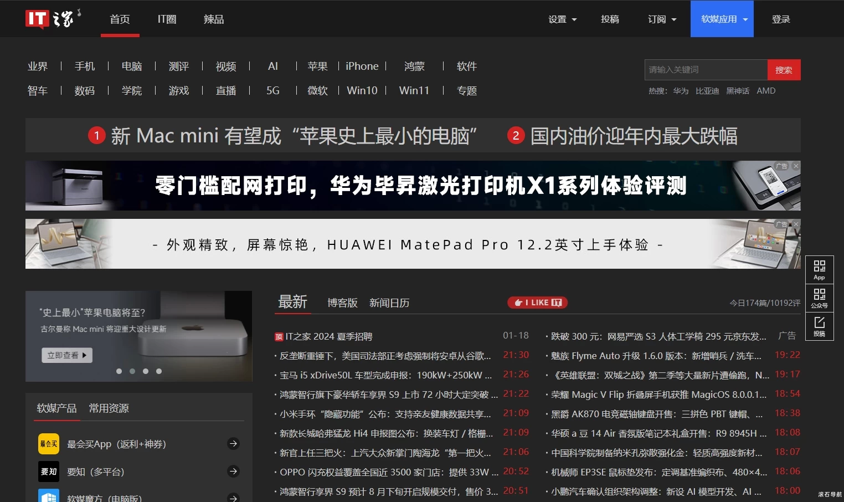
Task: Select the fourth carousel dot
Action: point(159,371)
